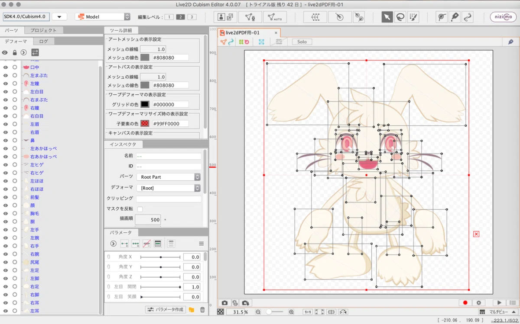Viewport: 520px width, 324px height.
Task: Switch to the プロジェクト tab
Action: 44,30
